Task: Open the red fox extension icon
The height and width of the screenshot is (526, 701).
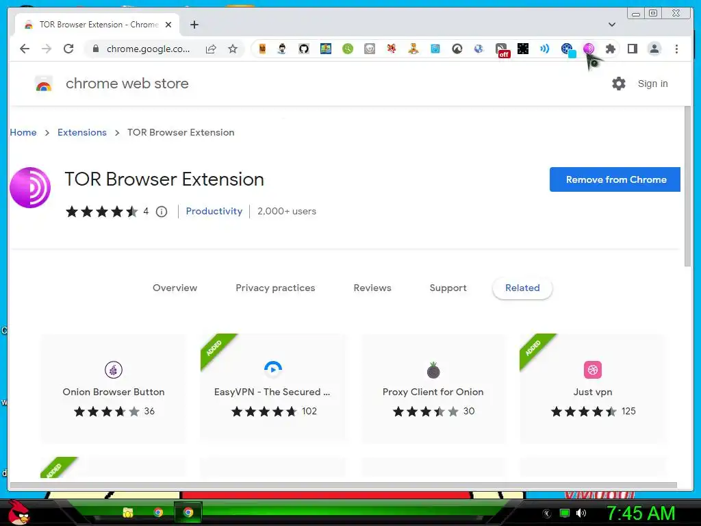Action: click(392, 49)
